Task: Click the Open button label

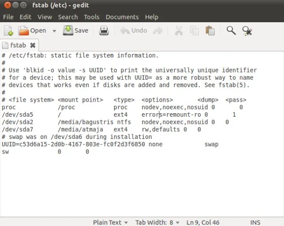Action: click(x=38, y=31)
